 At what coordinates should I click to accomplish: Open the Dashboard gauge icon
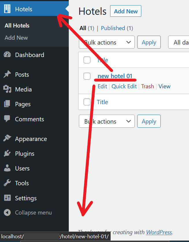[x=7, y=55]
